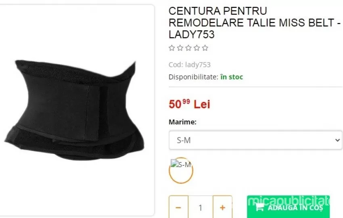This screenshot has height=218, width=343.
Task: Increase quantity with the plus button
Action: [222, 207]
